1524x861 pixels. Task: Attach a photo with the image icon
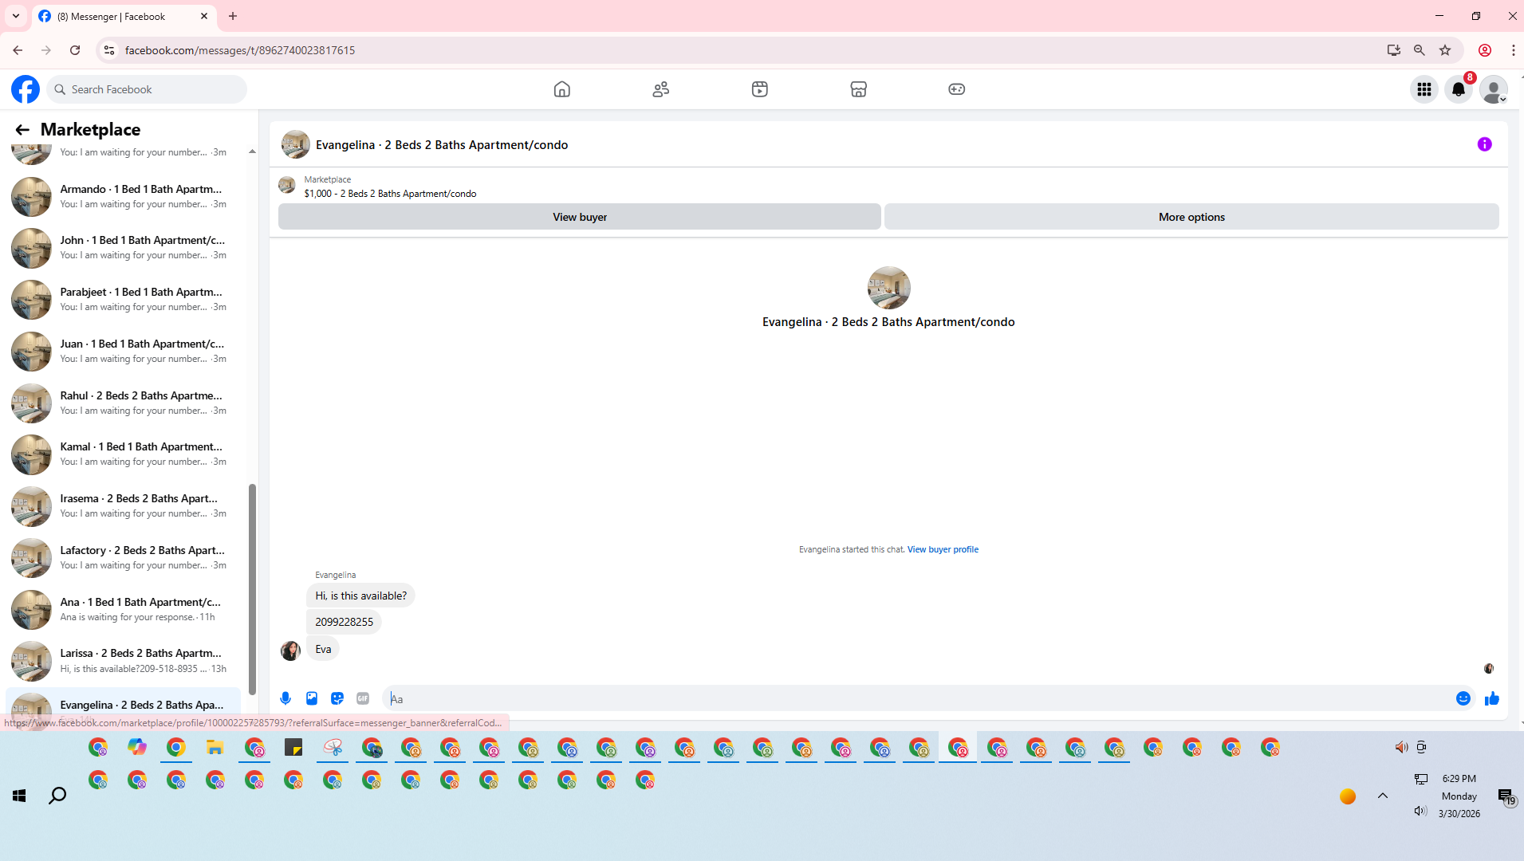[x=312, y=698]
